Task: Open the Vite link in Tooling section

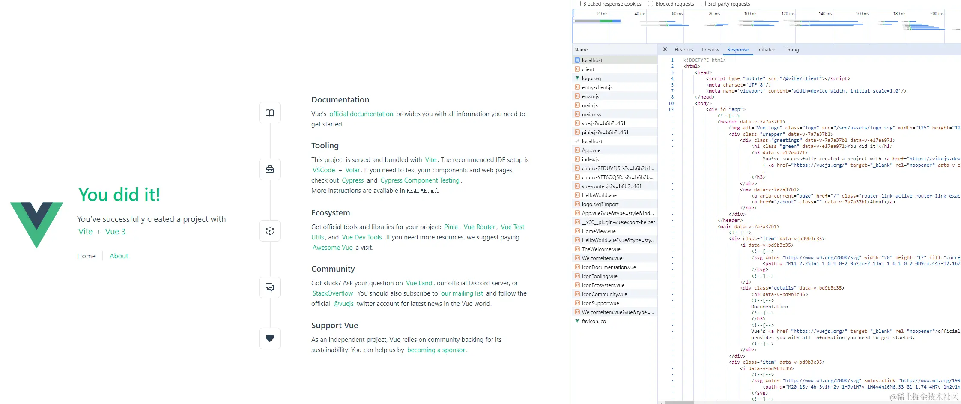Action: tap(430, 160)
